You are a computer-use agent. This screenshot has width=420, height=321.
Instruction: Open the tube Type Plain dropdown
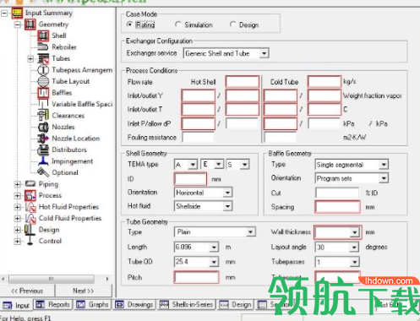pyautogui.click(x=250, y=232)
